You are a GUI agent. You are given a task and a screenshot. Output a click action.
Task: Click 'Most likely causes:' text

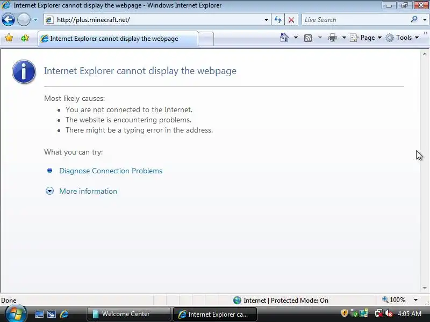point(74,98)
